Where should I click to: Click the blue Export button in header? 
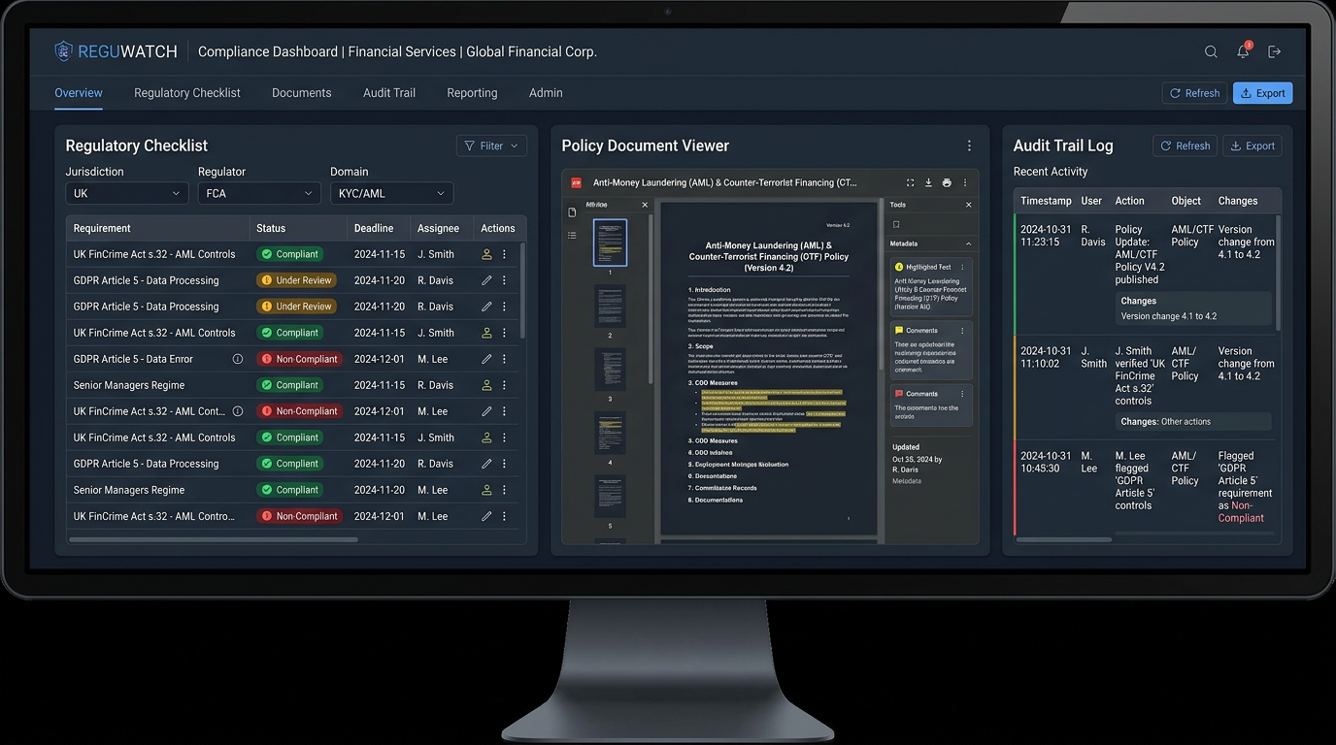1262,93
